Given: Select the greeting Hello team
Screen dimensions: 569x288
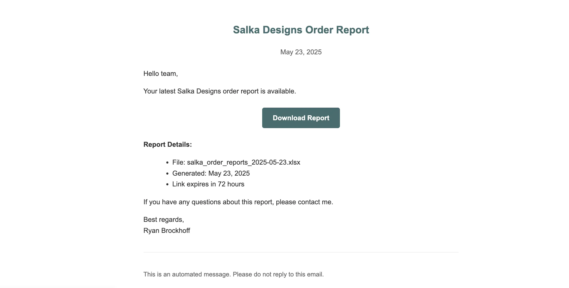Looking at the screenshot, I should point(160,74).
